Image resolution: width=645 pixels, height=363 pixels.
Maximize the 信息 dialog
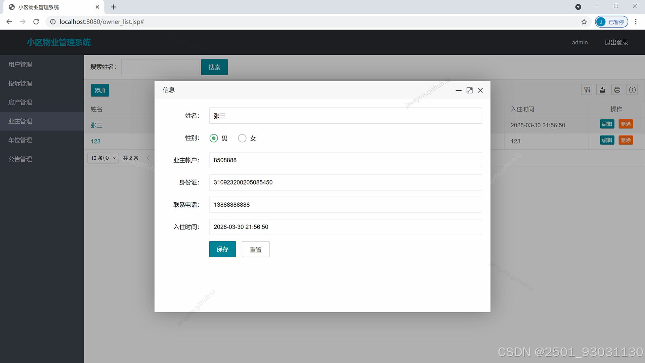click(x=469, y=90)
